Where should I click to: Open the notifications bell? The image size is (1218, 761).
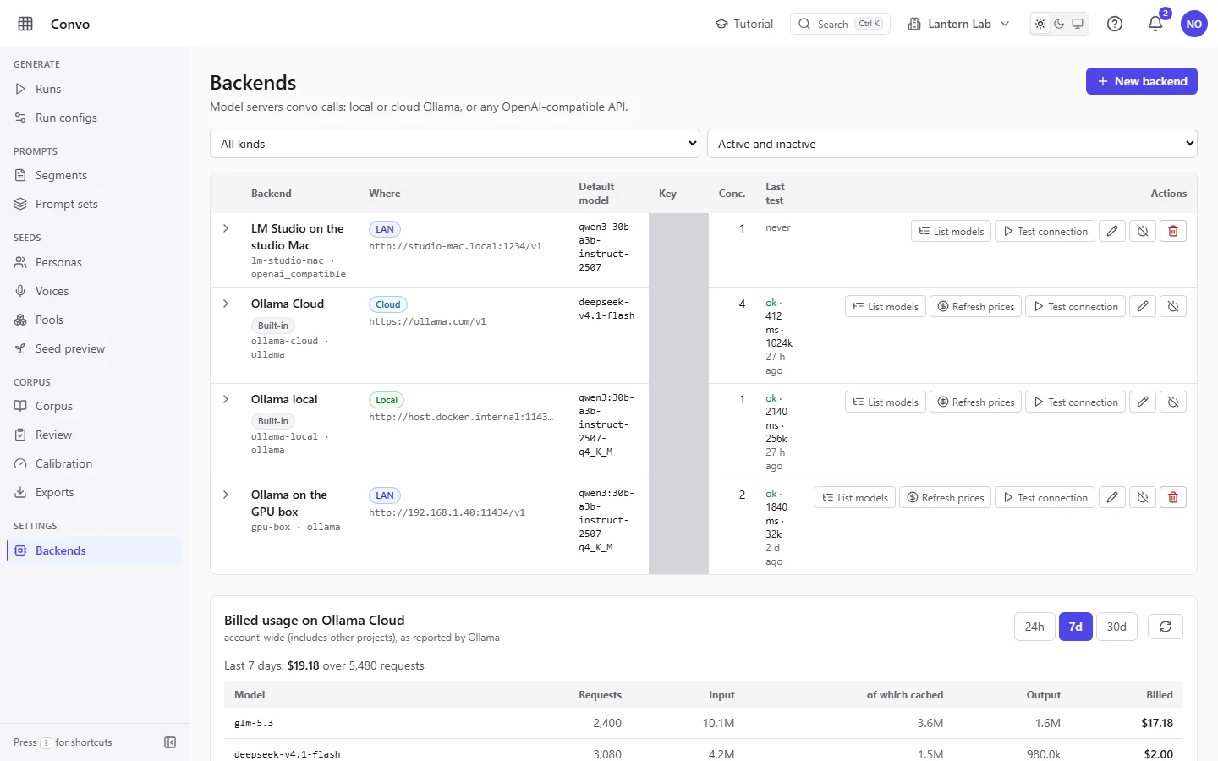(x=1155, y=24)
